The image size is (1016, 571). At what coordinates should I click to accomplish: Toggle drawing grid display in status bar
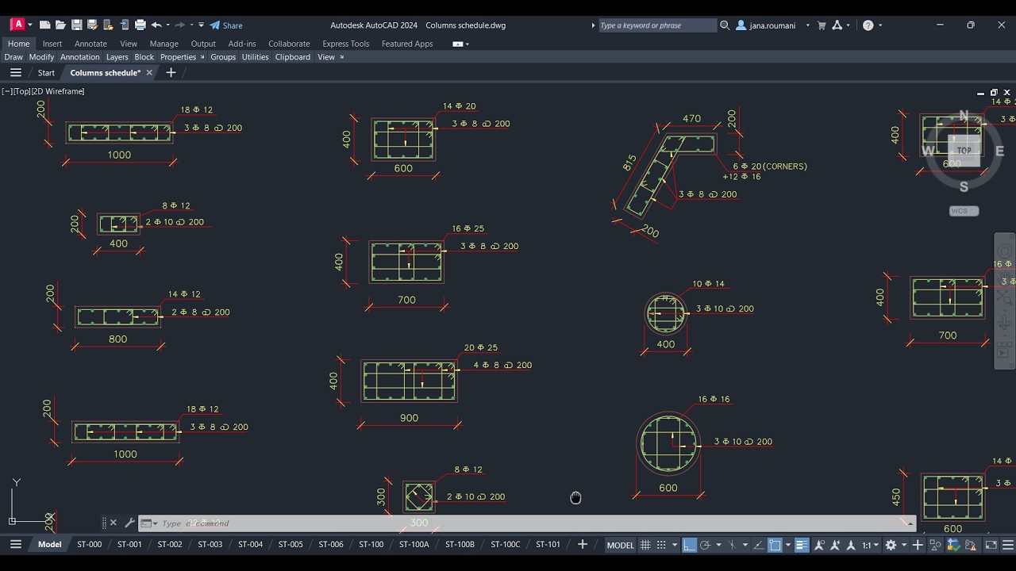click(645, 545)
